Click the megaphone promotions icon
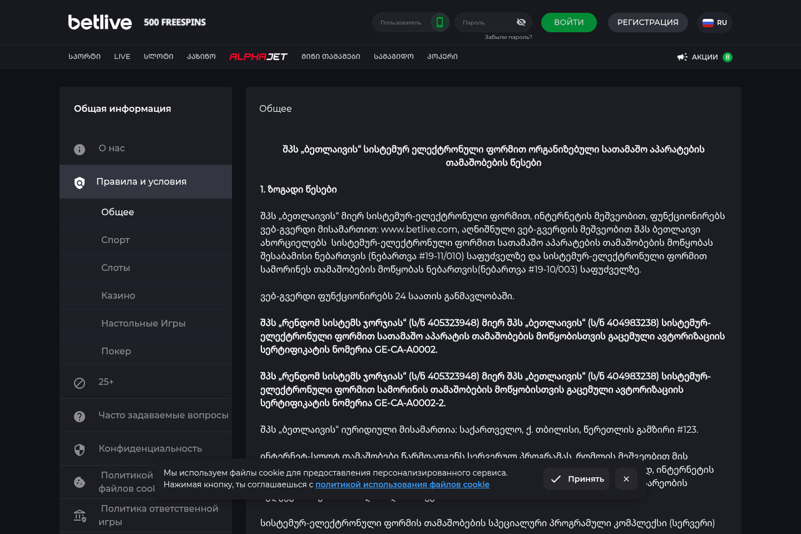The width and height of the screenshot is (801, 534). [x=683, y=57]
